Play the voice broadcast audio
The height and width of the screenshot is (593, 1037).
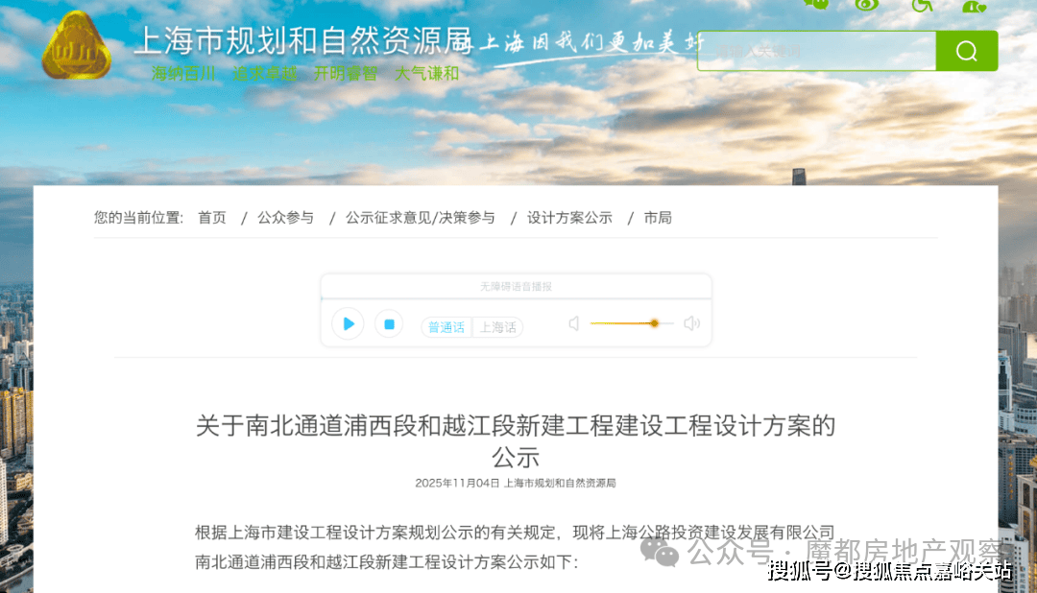coord(348,324)
